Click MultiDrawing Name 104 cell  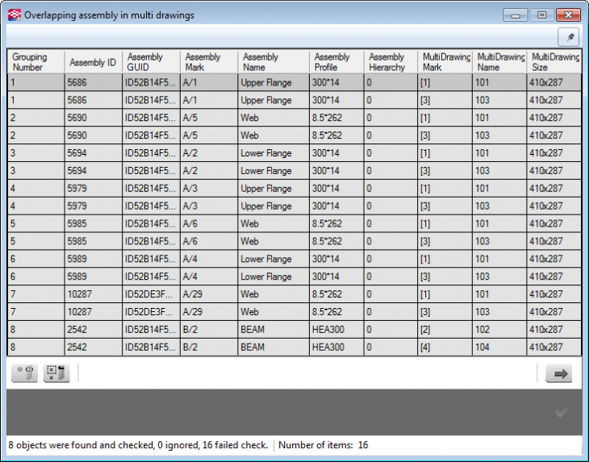[x=499, y=348]
